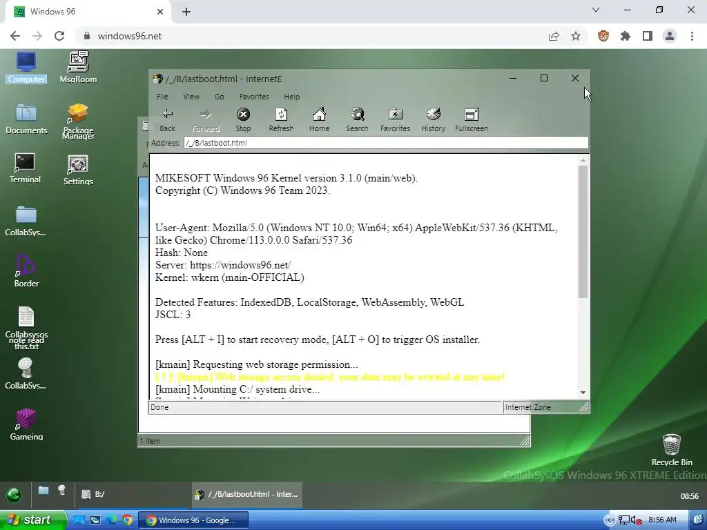707x530 pixels.
Task: Show desktop from XP quick launch
Action: pyautogui.click(x=79, y=520)
